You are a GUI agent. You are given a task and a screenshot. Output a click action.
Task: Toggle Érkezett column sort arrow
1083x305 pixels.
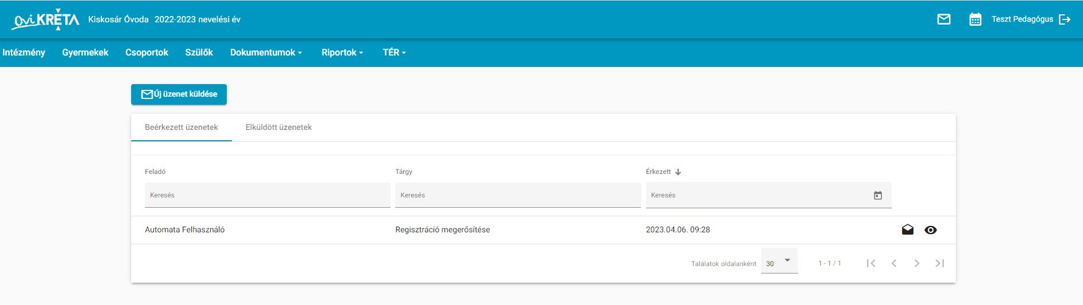click(678, 172)
